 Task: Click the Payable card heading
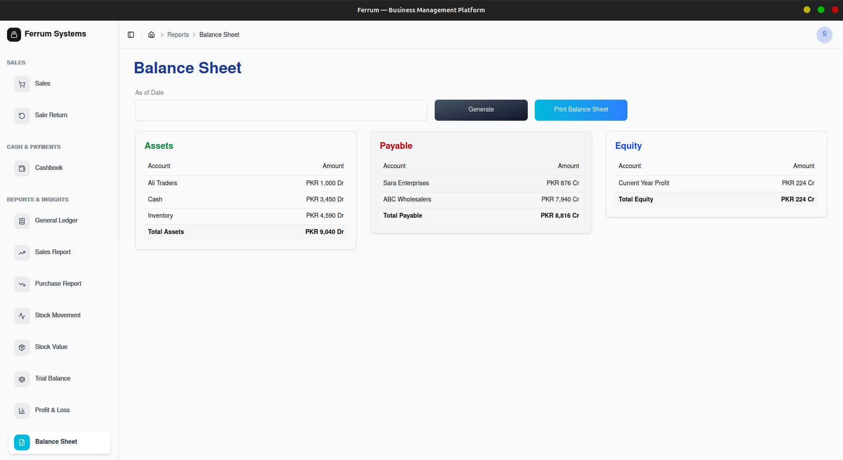pyautogui.click(x=396, y=146)
